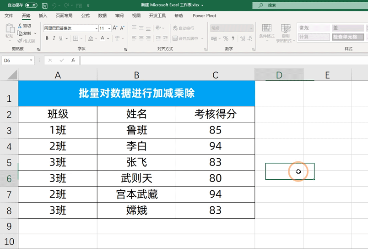Viewport: 368px width, 249px height.
Task: Click in the formula bar input
Action: 224,60
